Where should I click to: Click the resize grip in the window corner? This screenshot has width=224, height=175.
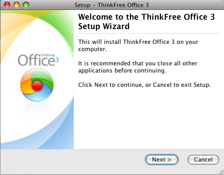(221, 172)
